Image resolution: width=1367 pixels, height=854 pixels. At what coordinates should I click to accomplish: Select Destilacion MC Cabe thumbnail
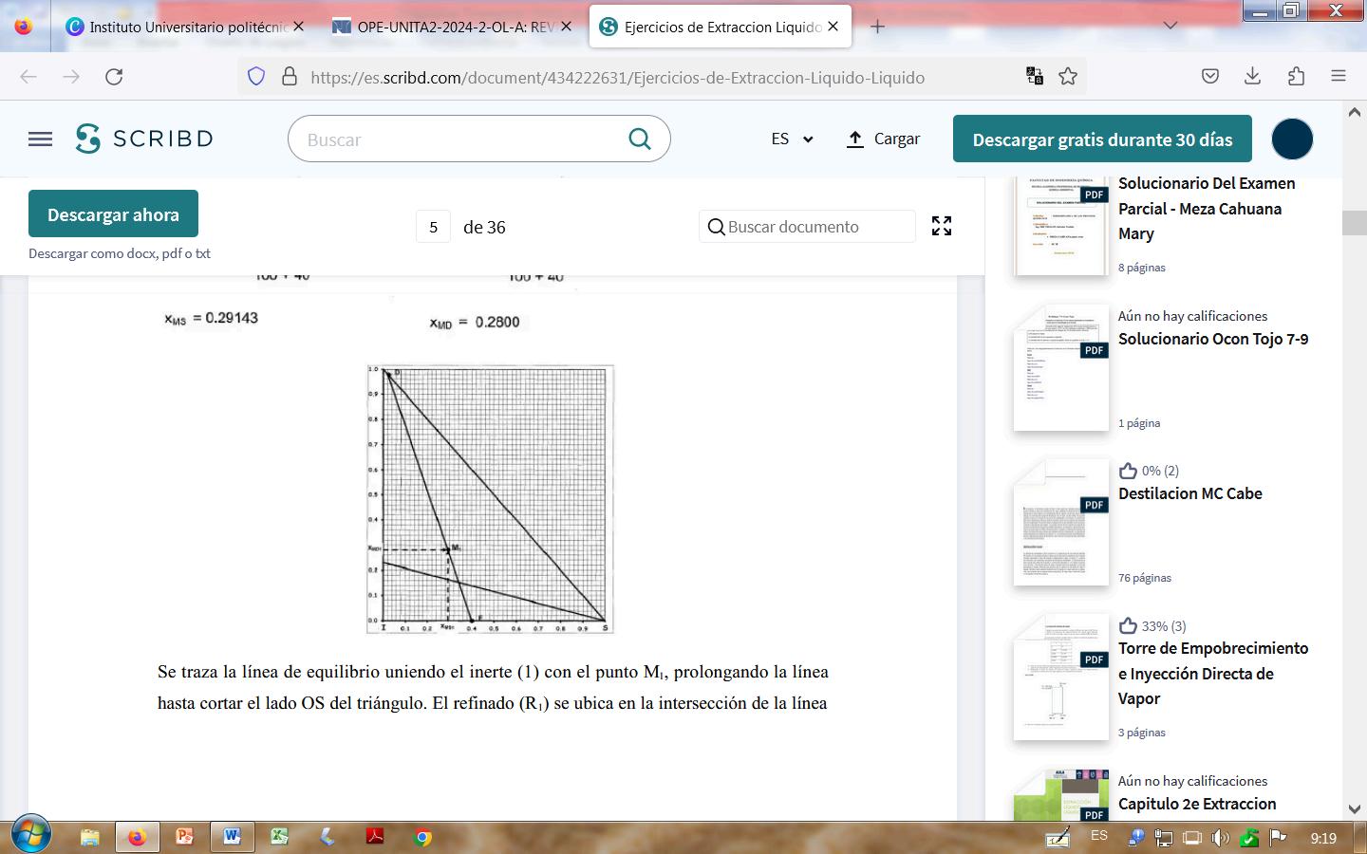[x=1060, y=523]
